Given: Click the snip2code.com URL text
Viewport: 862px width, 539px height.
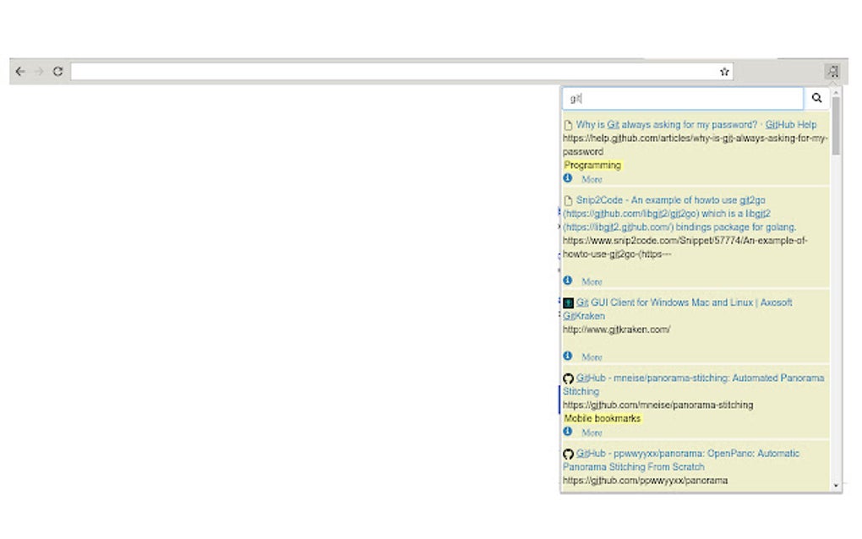Looking at the screenshot, I should point(685,248).
